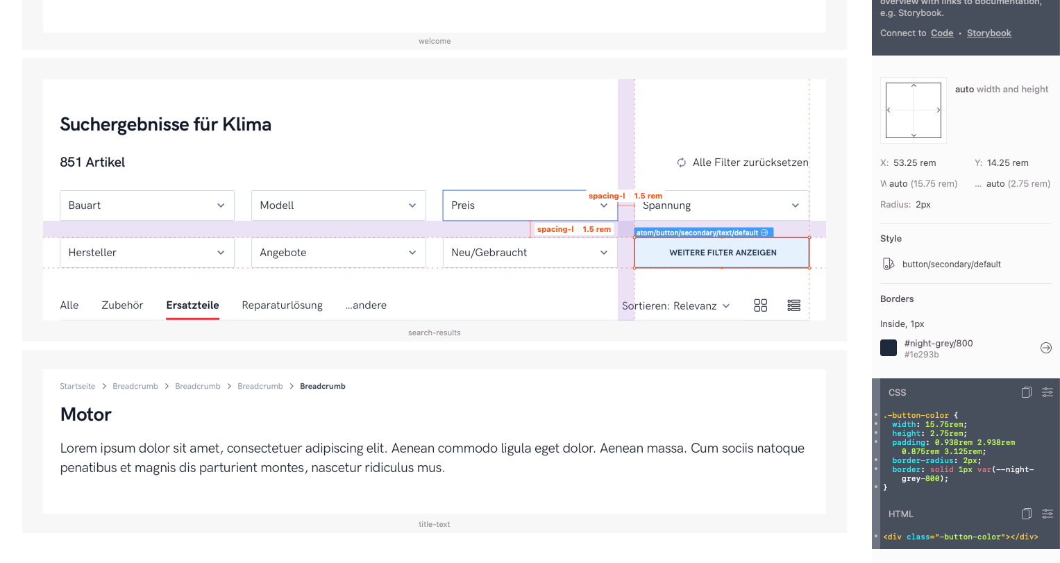Click the Startseite breadcrumb

tap(78, 386)
